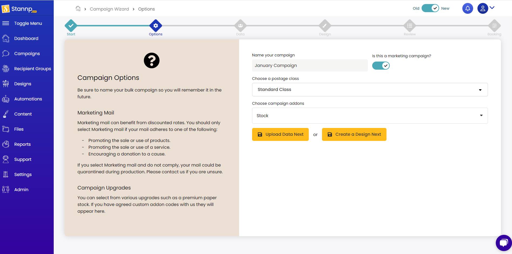Click the Support headset icon
The width and height of the screenshot is (512, 254).
coord(6,159)
